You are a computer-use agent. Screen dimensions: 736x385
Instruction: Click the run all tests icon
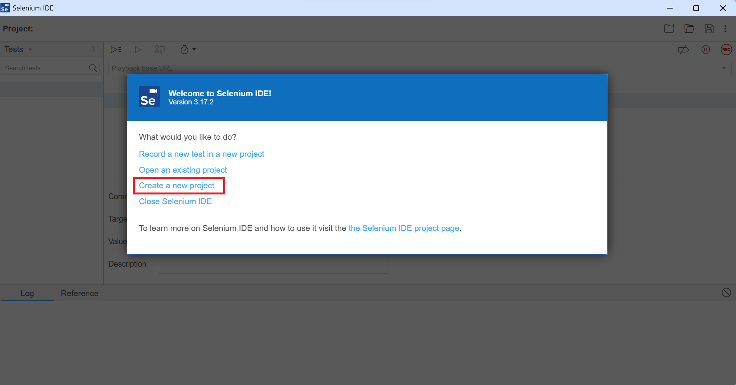click(x=116, y=49)
